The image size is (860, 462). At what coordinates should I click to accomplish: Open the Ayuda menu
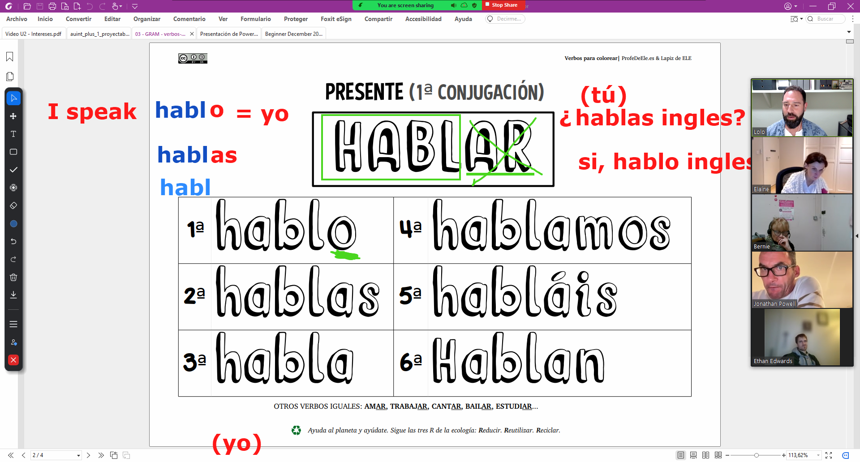tap(463, 19)
